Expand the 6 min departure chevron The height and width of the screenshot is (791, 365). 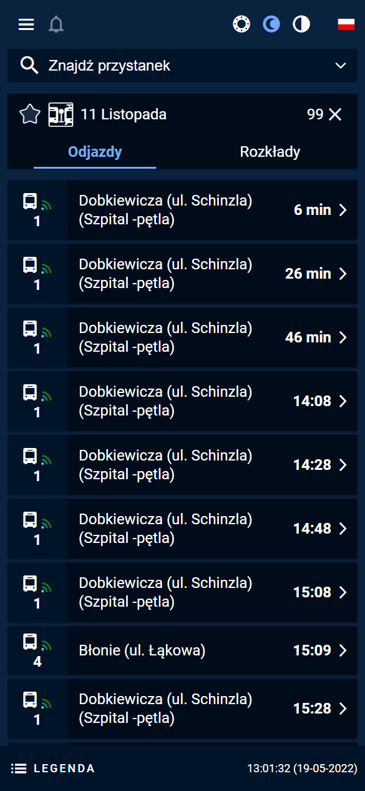pyautogui.click(x=343, y=210)
